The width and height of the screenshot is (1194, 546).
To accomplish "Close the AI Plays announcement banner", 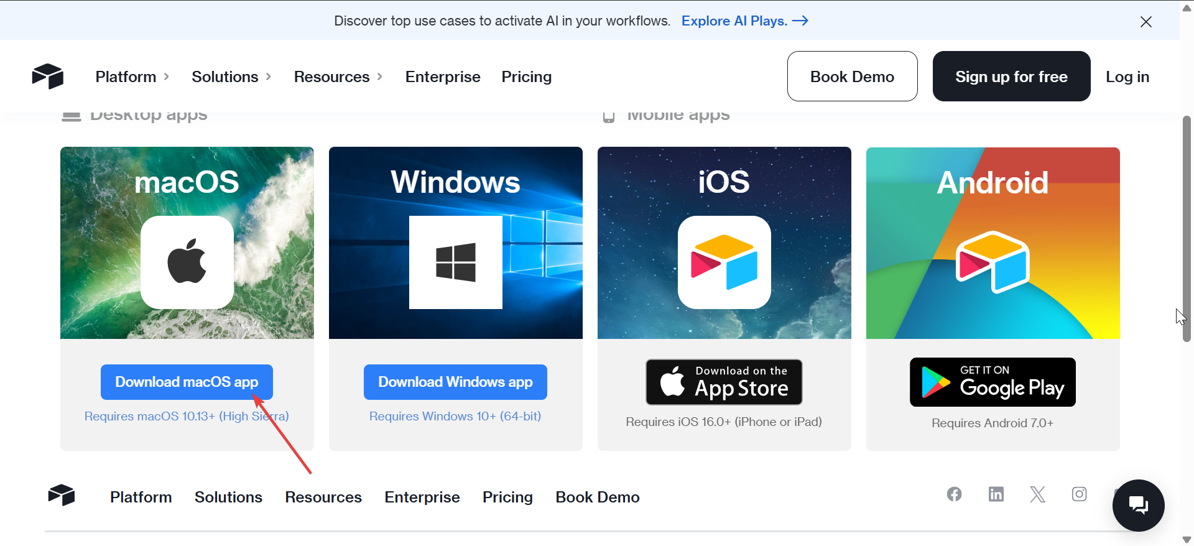I will 1146,22.
